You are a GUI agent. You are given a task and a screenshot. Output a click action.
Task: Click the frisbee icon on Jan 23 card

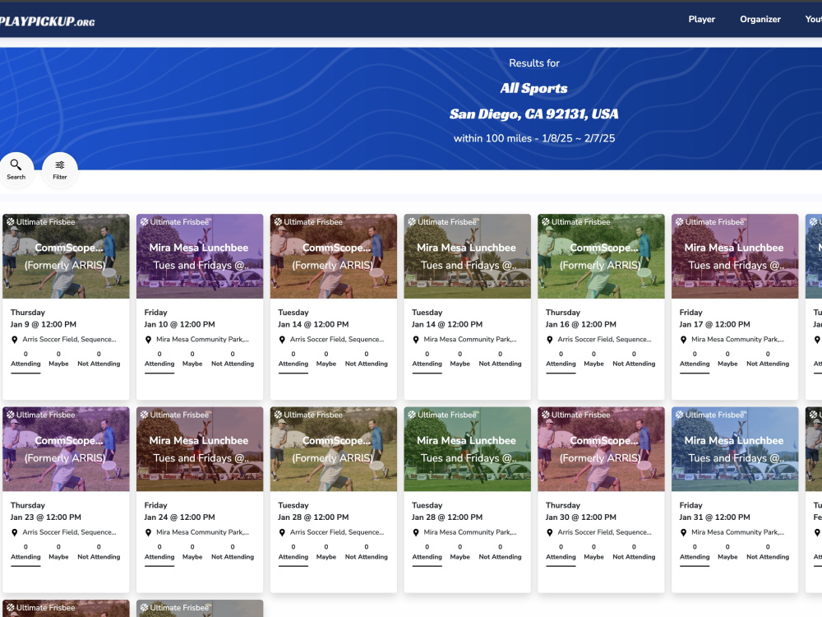point(11,415)
